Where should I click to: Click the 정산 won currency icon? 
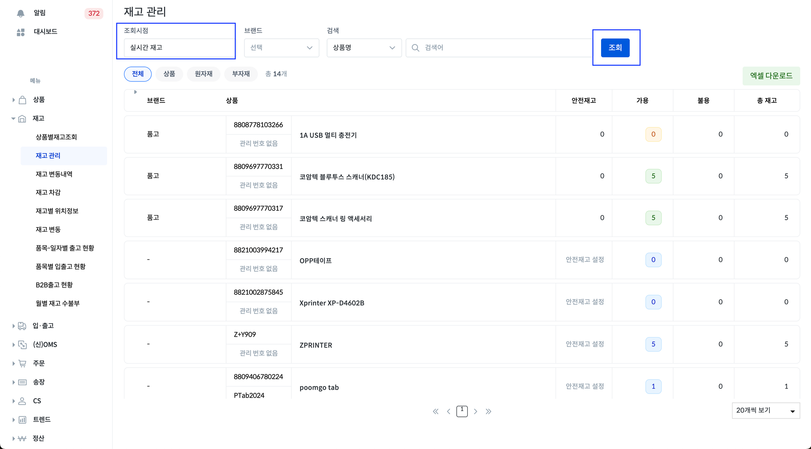pos(22,438)
